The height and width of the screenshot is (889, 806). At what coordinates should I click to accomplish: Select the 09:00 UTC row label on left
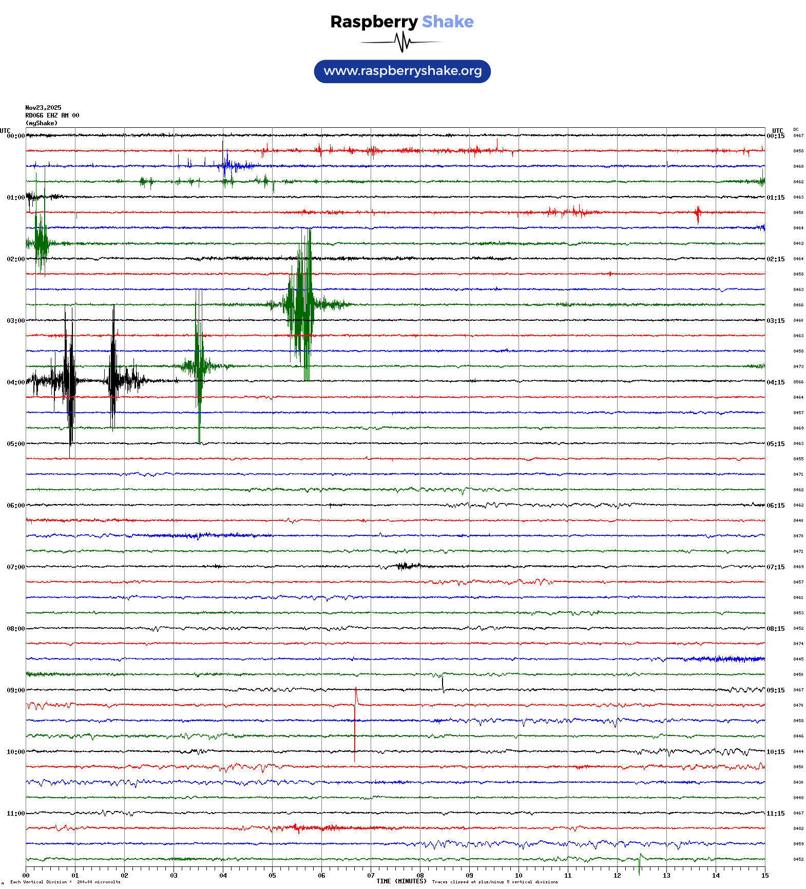pos(15,690)
